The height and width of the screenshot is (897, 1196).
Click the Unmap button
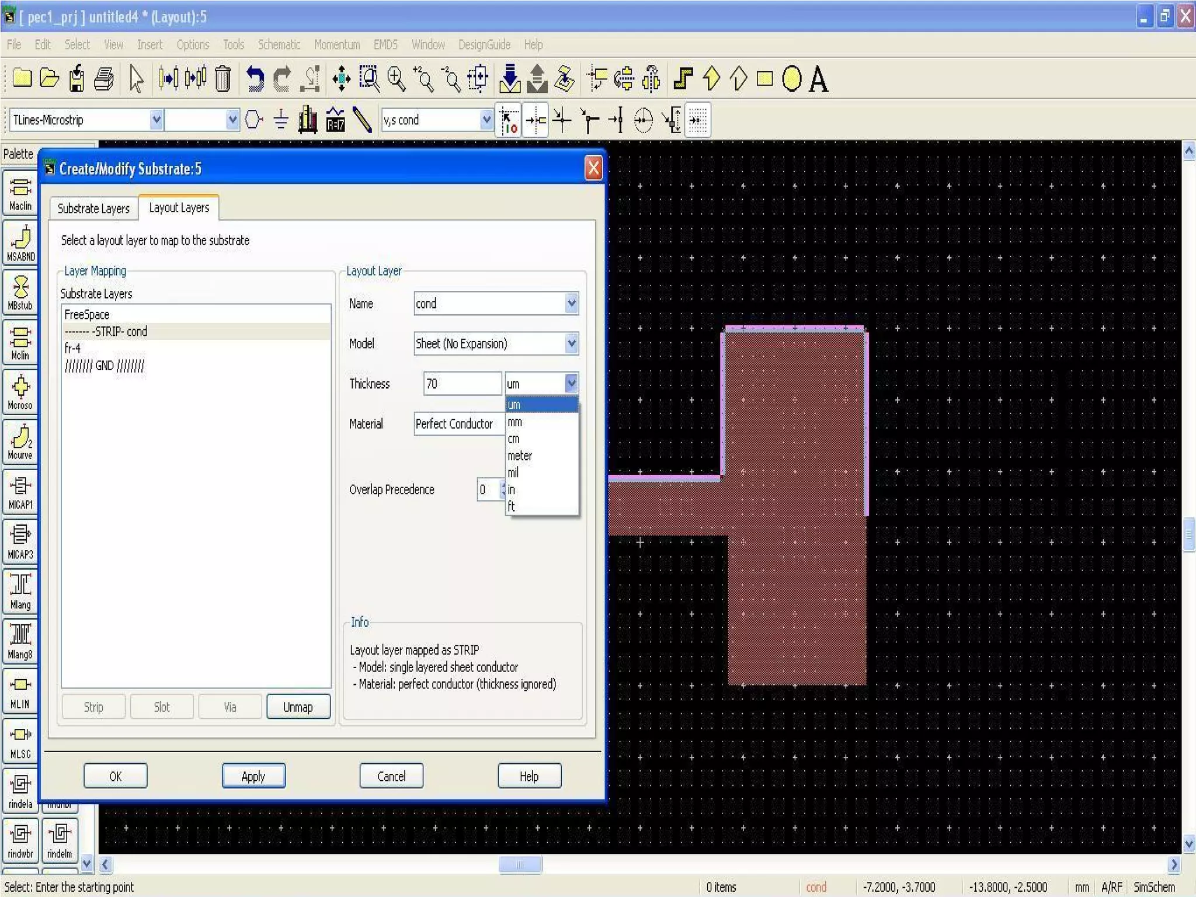coord(298,707)
